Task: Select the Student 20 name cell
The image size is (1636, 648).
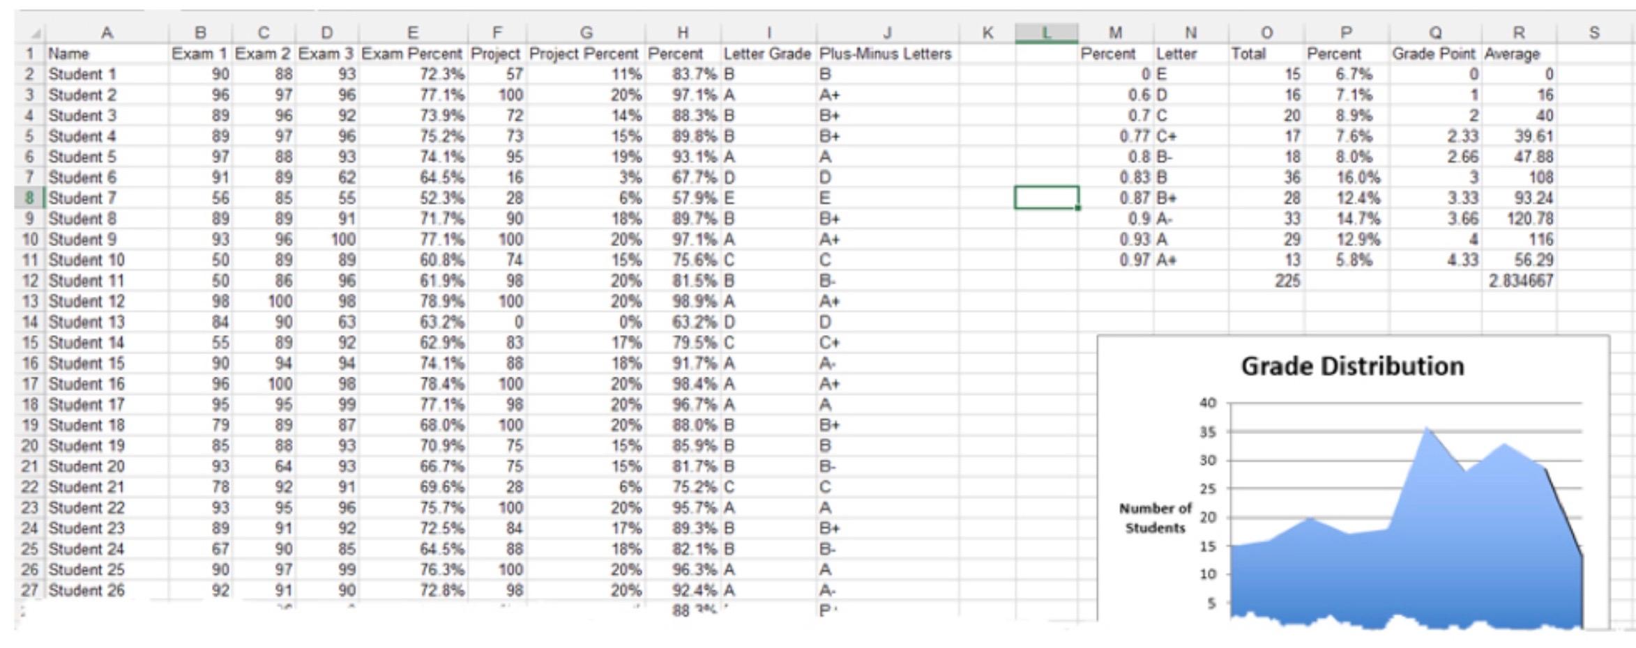Action: [107, 466]
